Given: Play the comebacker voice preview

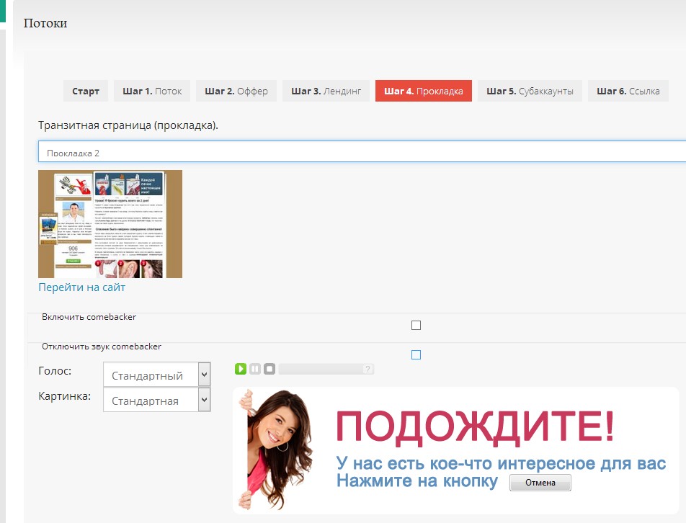Looking at the screenshot, I should (241, 369).
